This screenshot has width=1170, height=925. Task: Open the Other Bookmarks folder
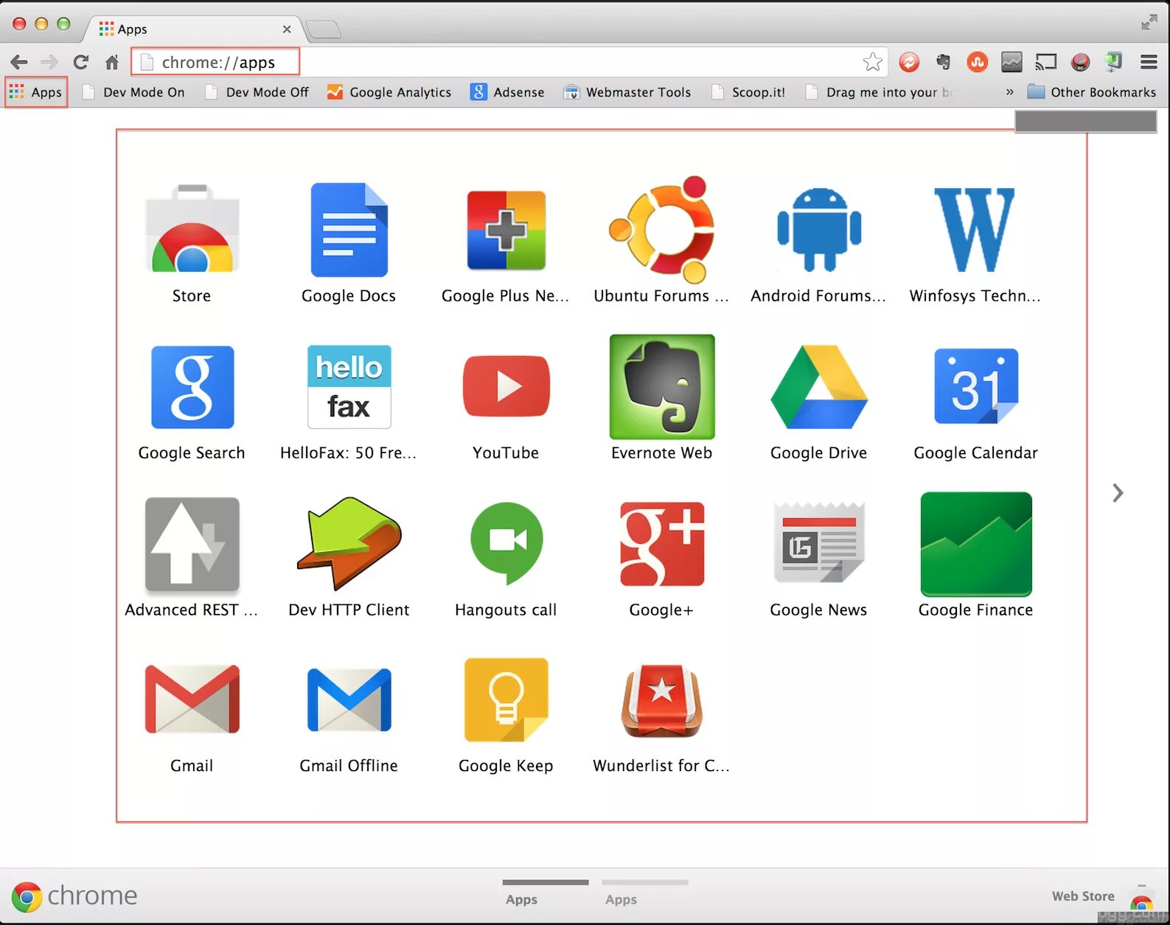coord(1092,92)
